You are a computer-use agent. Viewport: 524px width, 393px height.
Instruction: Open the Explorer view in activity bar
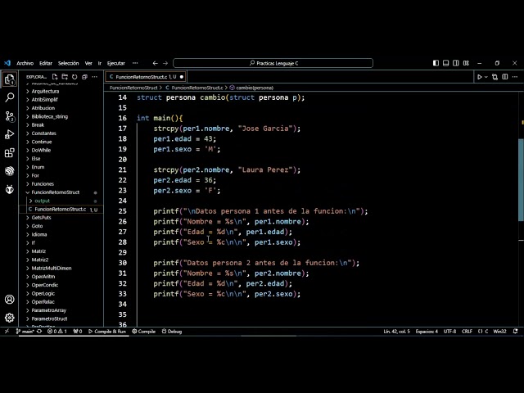click(9, 79)
